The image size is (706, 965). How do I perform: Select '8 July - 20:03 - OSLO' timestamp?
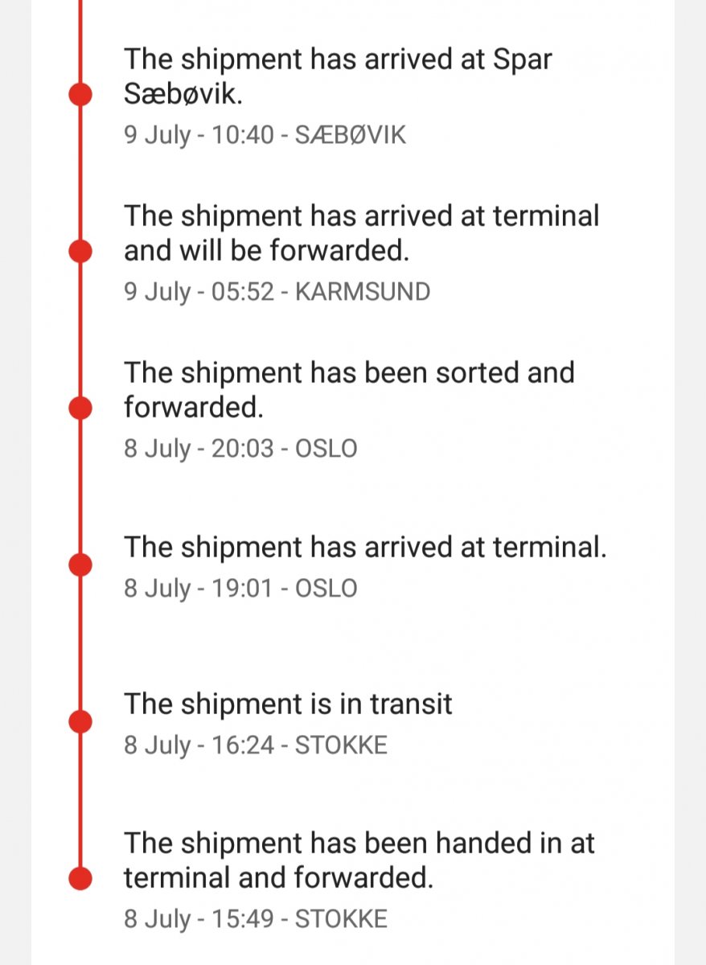pyautogui.click(x=240, y=448)
